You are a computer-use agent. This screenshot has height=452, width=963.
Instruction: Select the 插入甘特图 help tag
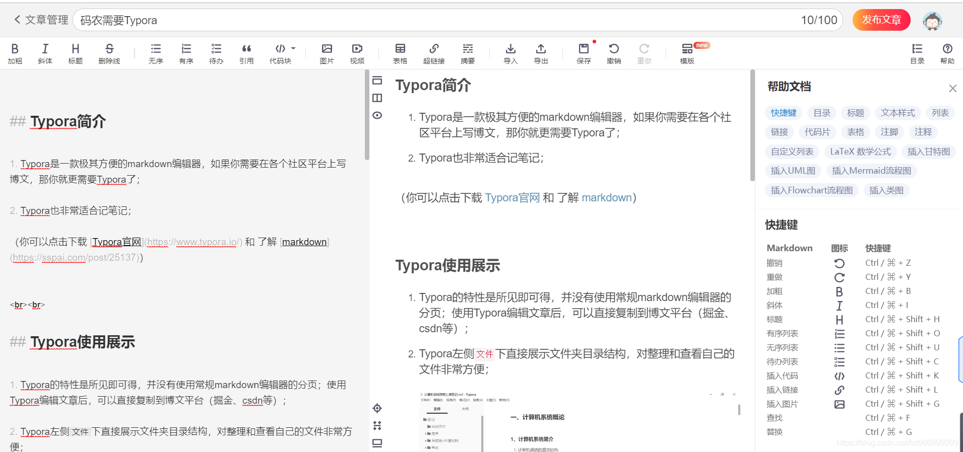[929, 152]
